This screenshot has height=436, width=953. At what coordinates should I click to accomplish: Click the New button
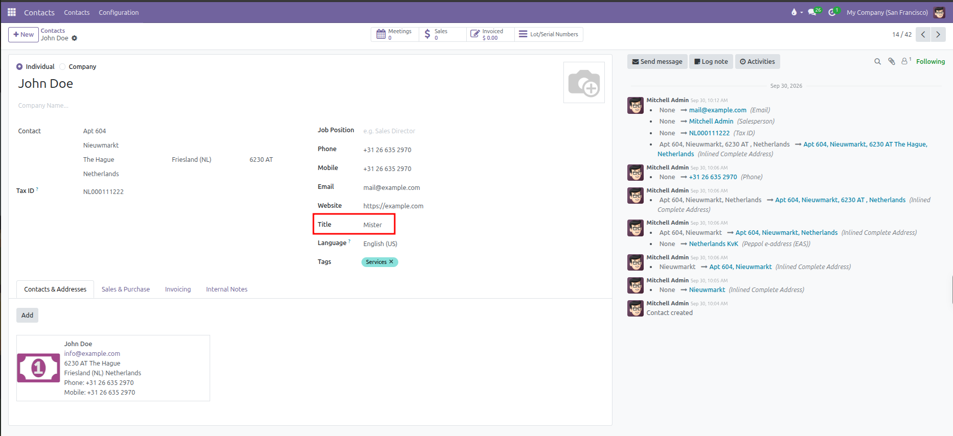[x=24, y=35]
